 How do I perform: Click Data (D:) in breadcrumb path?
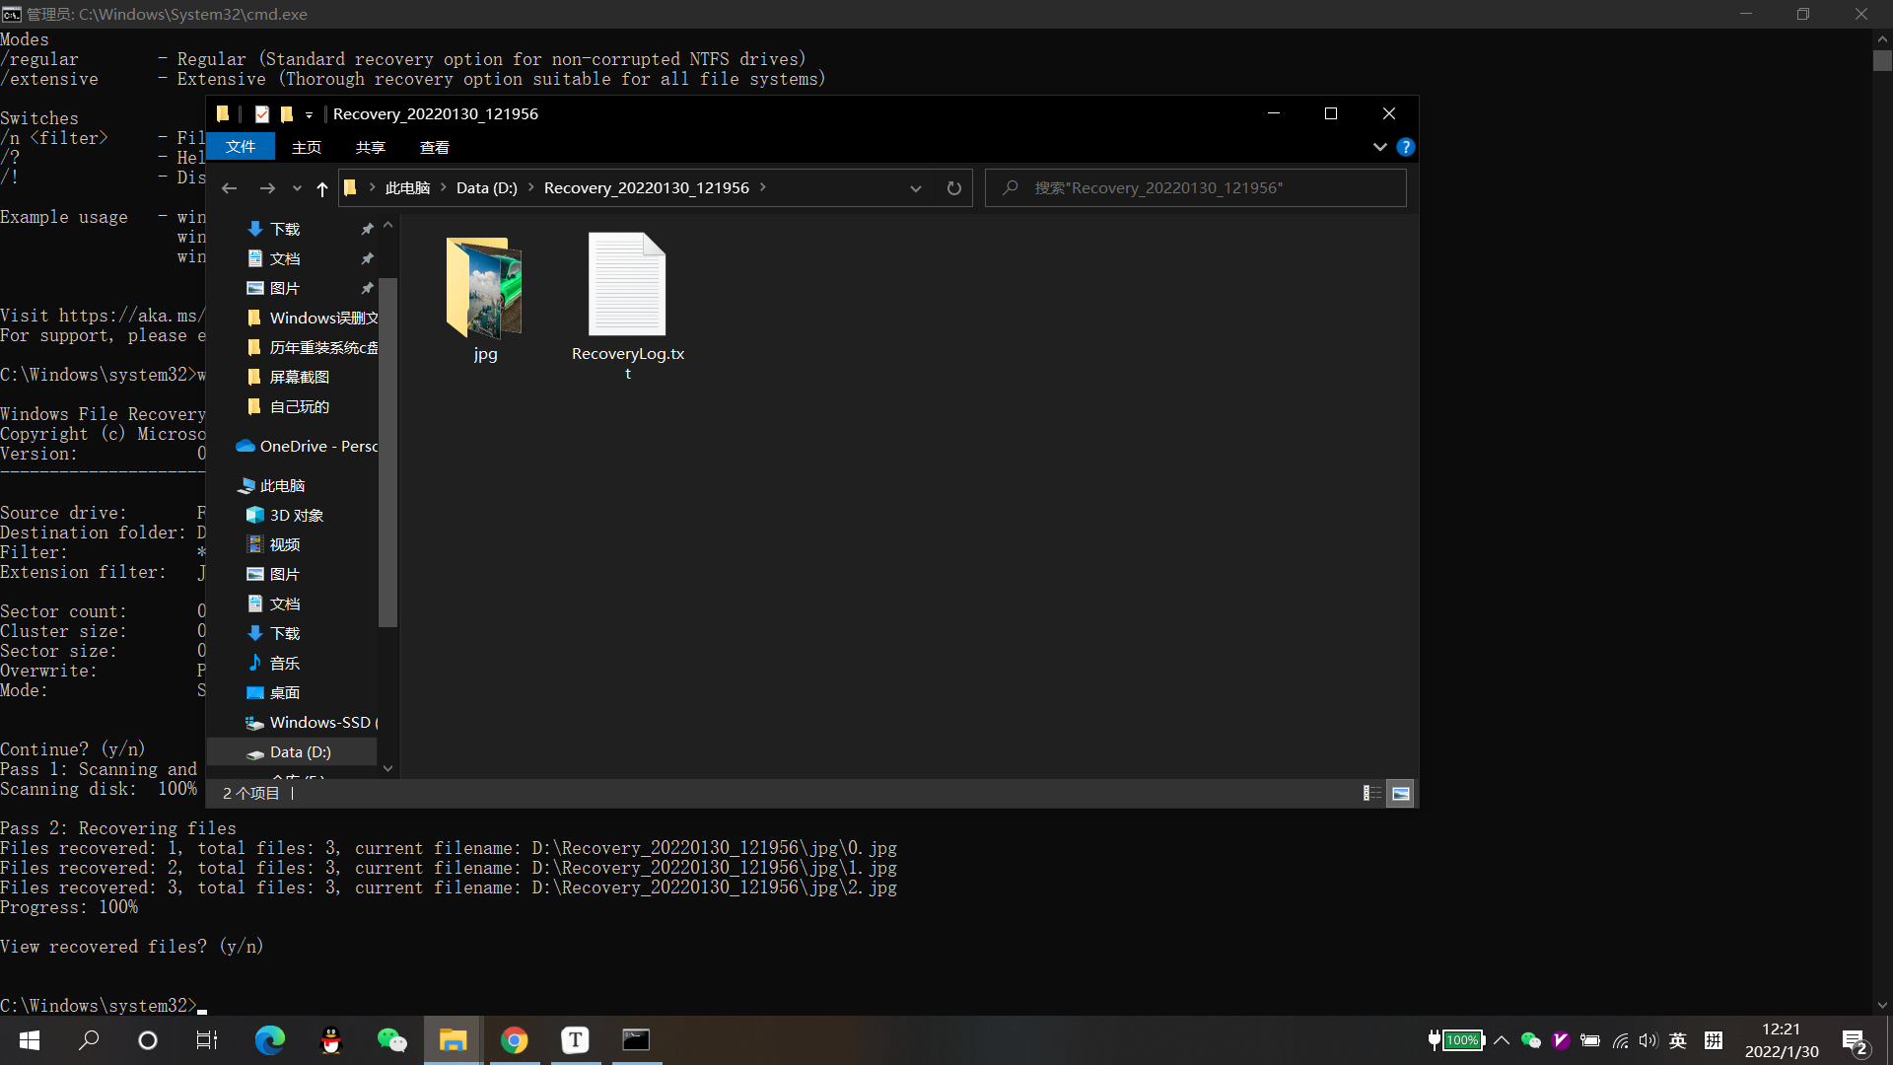486,188
